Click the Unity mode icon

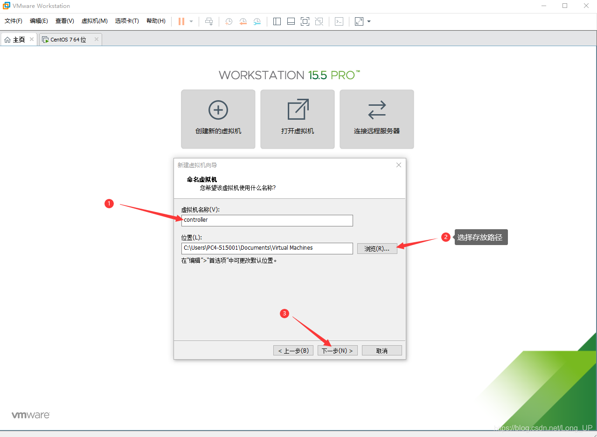(319, 21)
